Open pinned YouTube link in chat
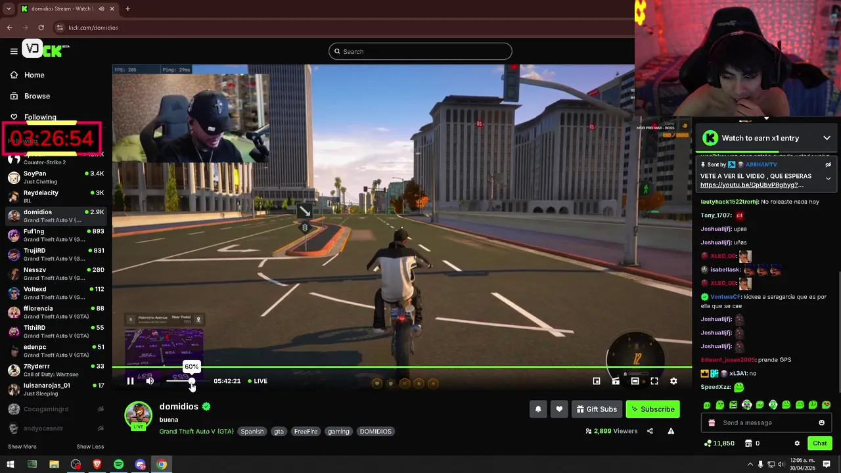Screen dimensions: 841x473 click(x=752, y=185)
